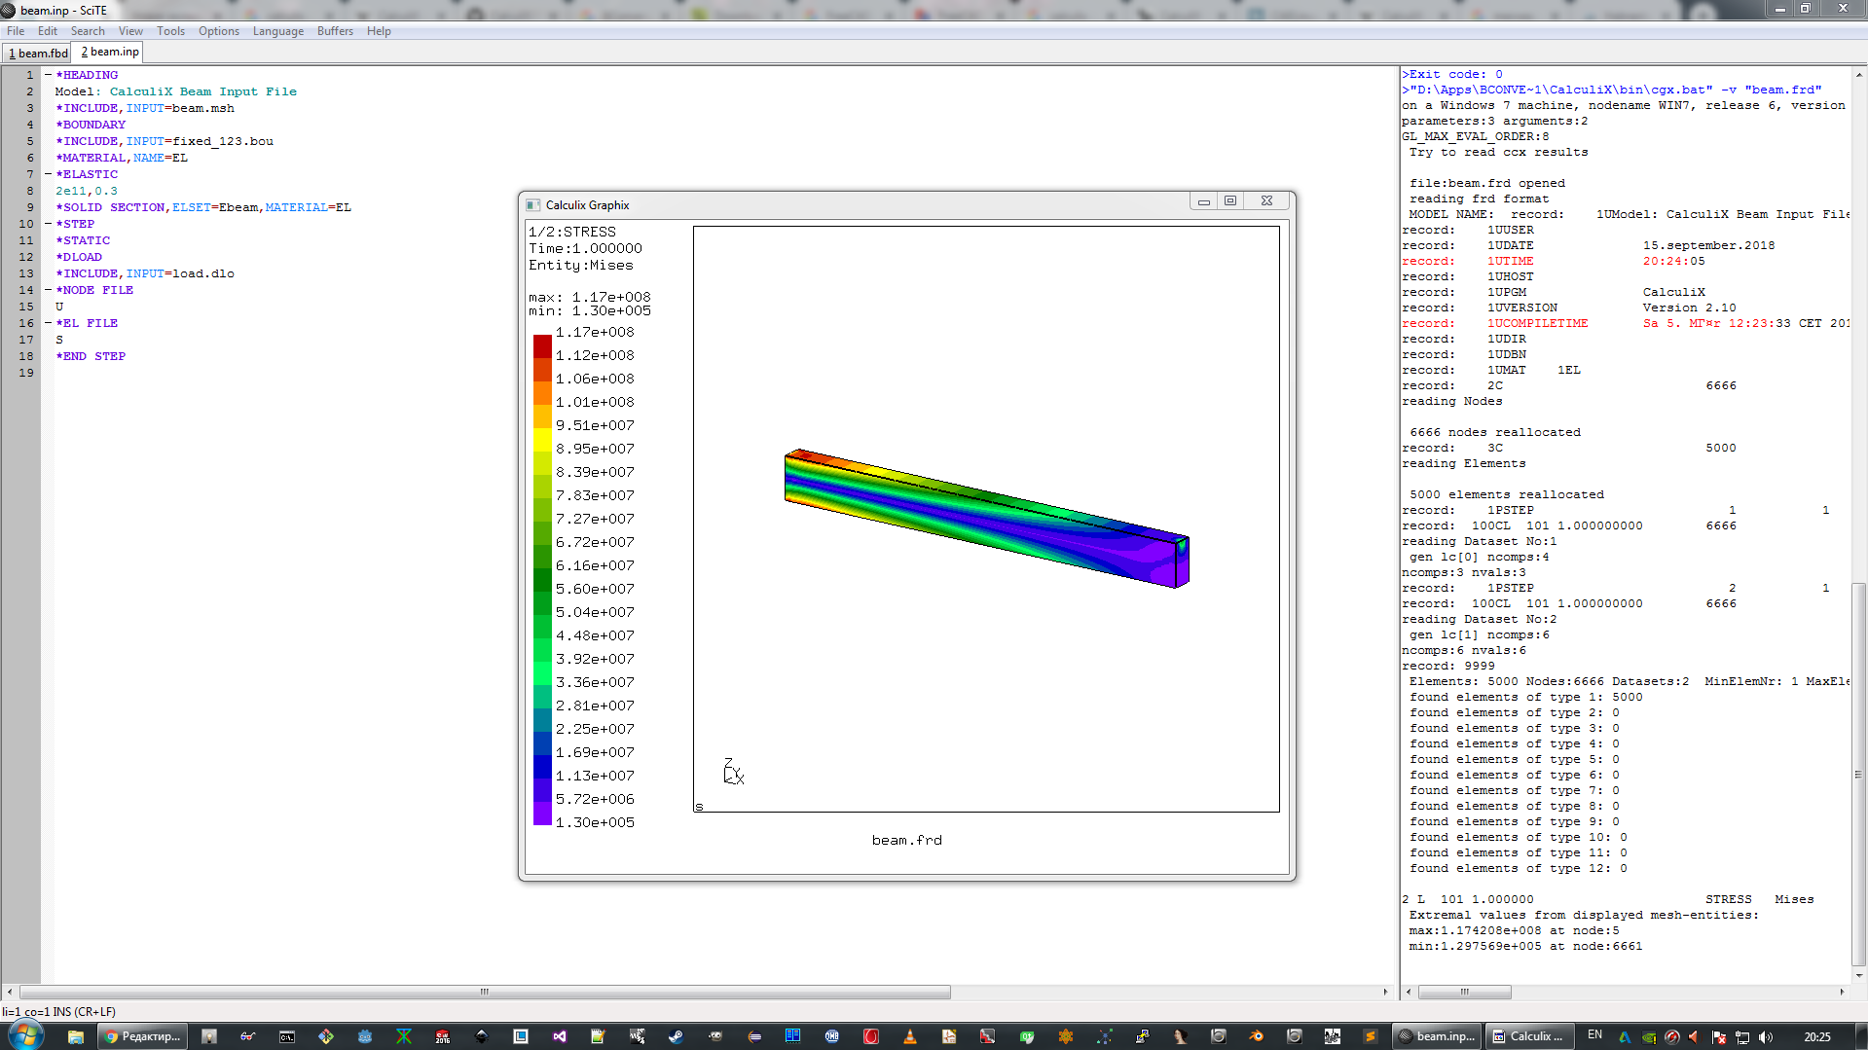Collapse the *ELASTIC fold marker

pos(48,174)
